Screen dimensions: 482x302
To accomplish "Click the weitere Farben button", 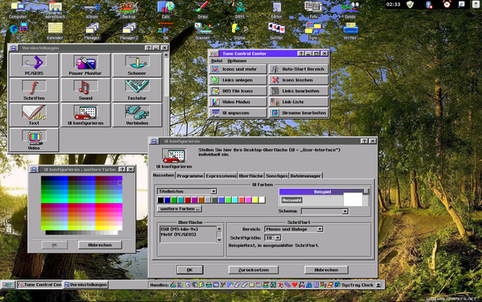I will [x=180, y=209].
